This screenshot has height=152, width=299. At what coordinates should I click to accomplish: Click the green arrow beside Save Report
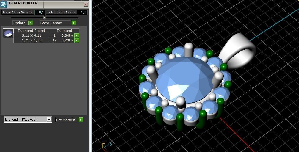tap(74, 23)
